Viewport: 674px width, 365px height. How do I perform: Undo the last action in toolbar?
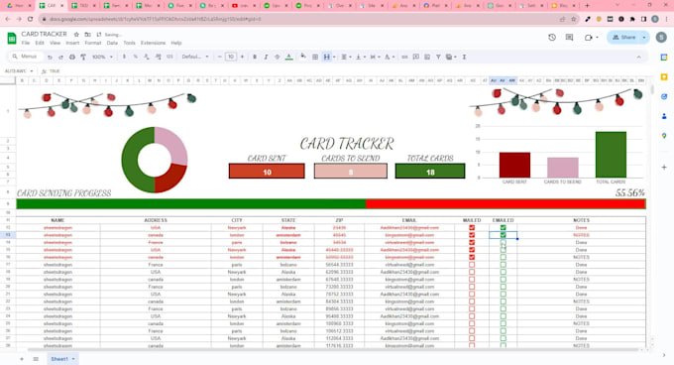click(x=50, y=57)
